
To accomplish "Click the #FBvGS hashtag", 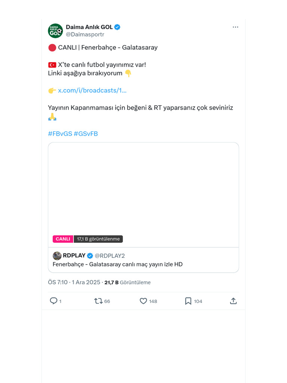I will [x=60, y=134].
